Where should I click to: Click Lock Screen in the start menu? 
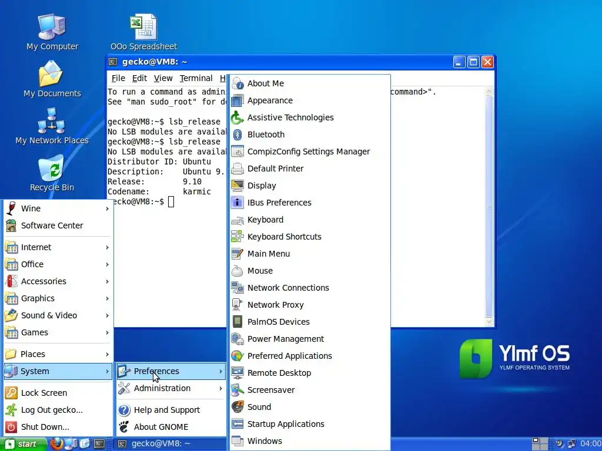(x=58, y=393)
